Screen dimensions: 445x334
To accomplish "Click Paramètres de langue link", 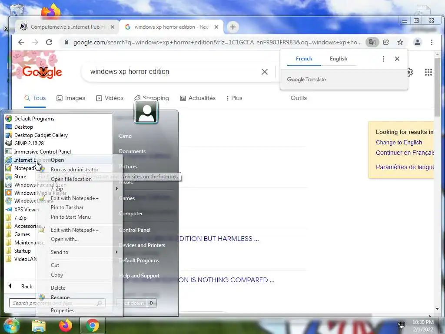I will [x=405, y=167].
